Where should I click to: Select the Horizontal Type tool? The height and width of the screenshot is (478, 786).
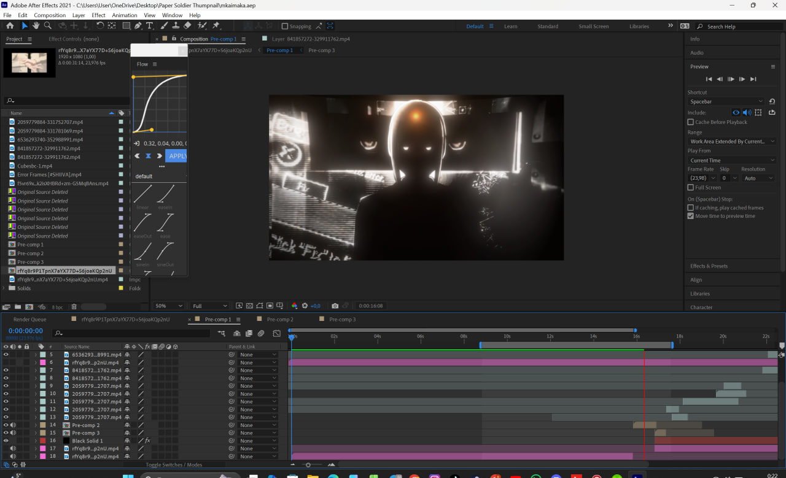[x=149, y=26]
